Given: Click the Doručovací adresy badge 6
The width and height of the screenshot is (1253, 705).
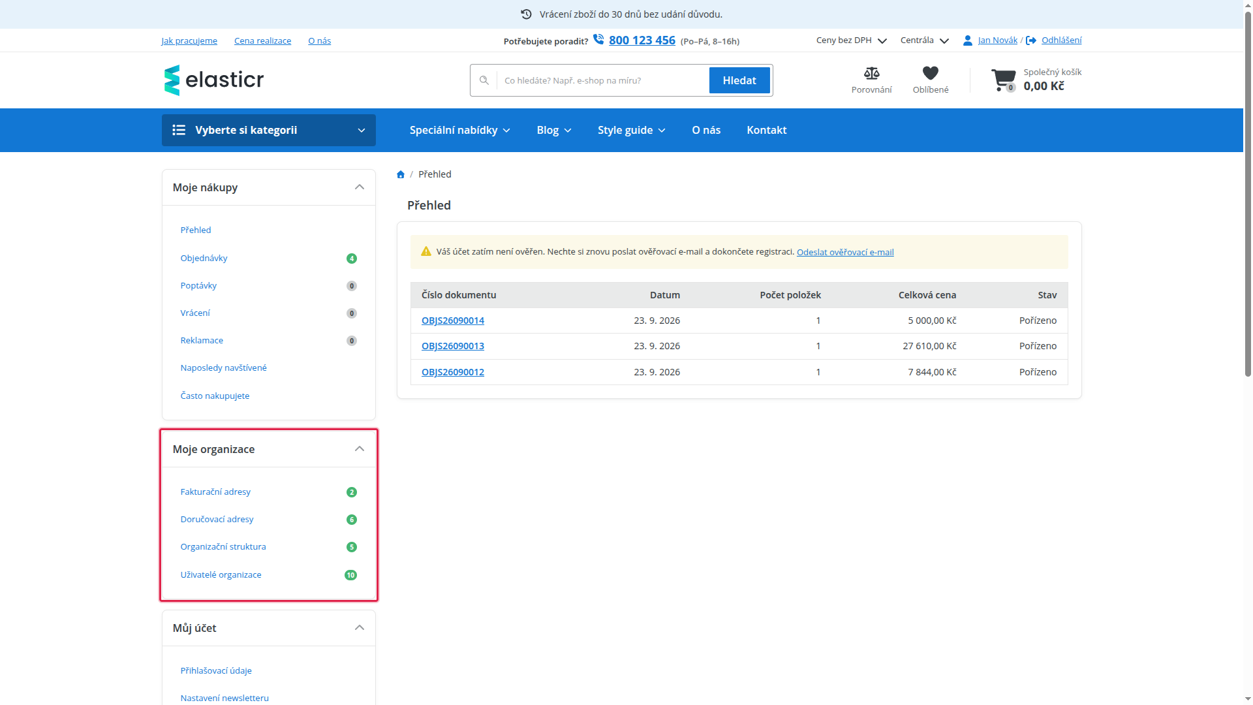Looking at the screenshot, I should click(352, 520).
